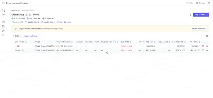Click the AGENCY column header
This screenshot has height=98, width=213.
80,42
